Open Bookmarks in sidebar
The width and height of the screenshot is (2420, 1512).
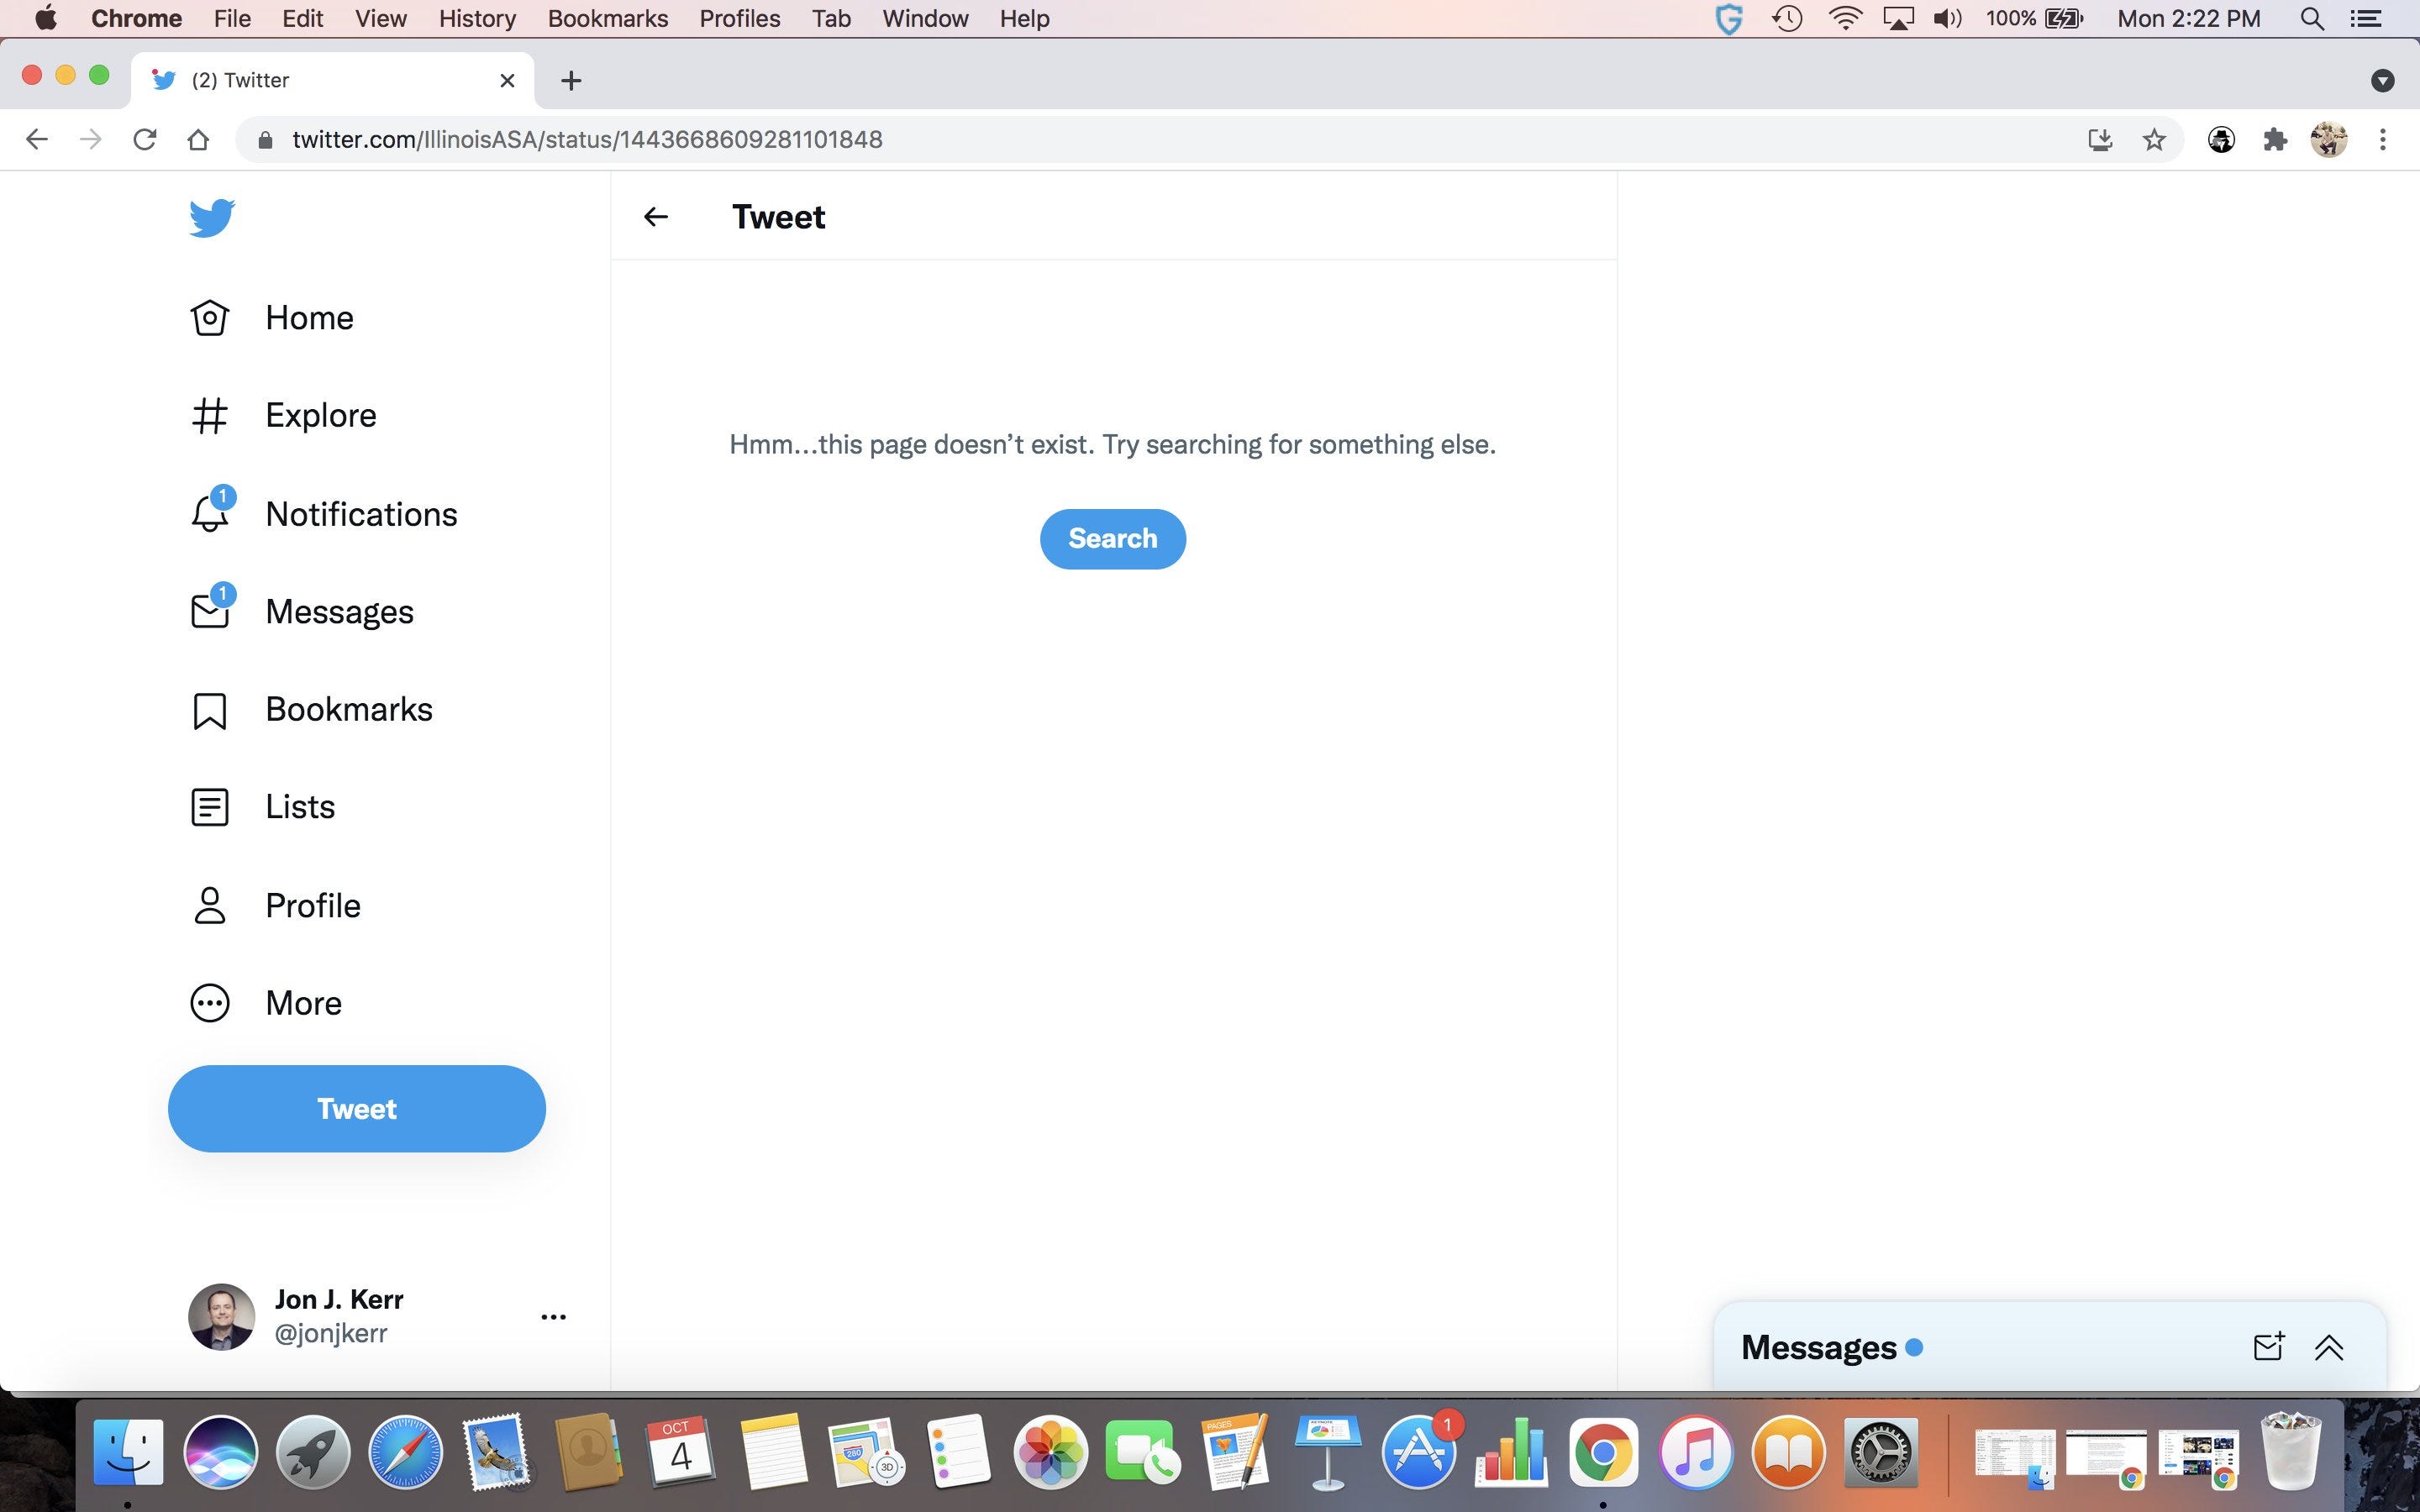coord(312,710)
